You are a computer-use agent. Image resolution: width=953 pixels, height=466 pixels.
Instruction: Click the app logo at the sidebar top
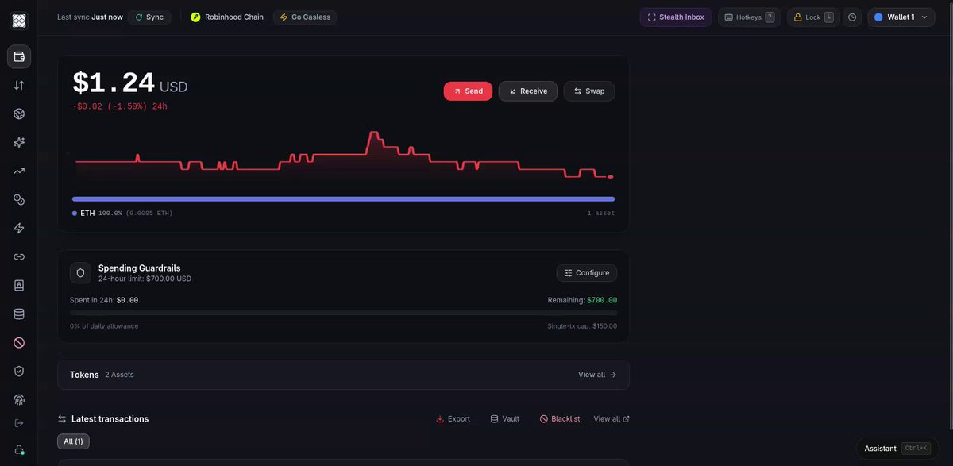(x=19, y=21)
